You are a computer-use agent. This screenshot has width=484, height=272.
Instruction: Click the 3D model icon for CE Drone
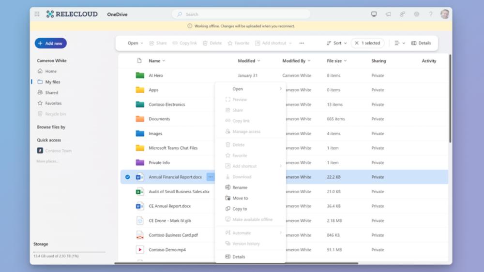(x=140, y=221)
